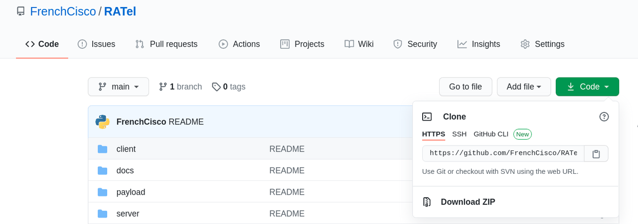Click the Security shield icon
This screenshot has height=224, width=638.
click(x=398, y=44)
